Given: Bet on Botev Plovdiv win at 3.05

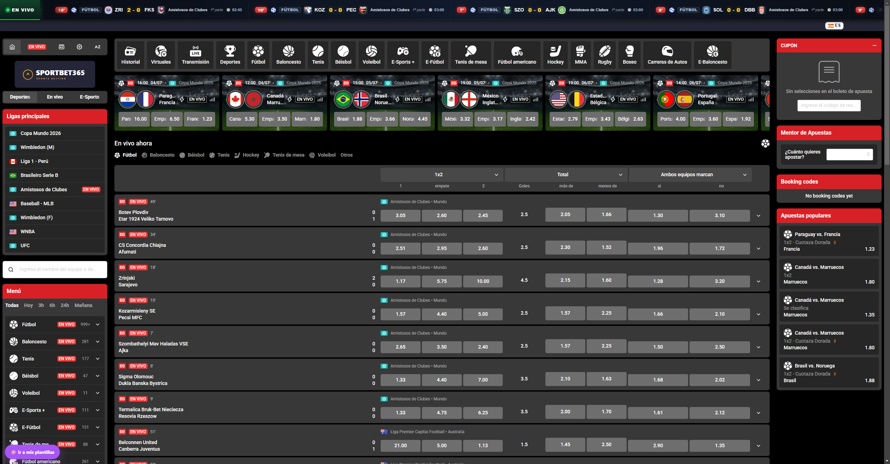Looking at the screenshot, I should click(401, 215).
